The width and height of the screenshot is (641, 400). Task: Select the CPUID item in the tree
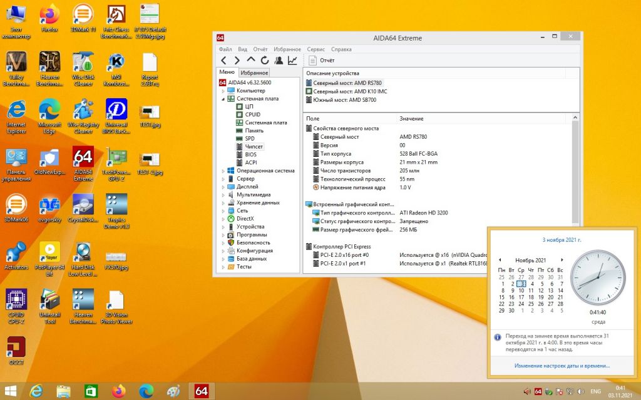tap(253, 115)
